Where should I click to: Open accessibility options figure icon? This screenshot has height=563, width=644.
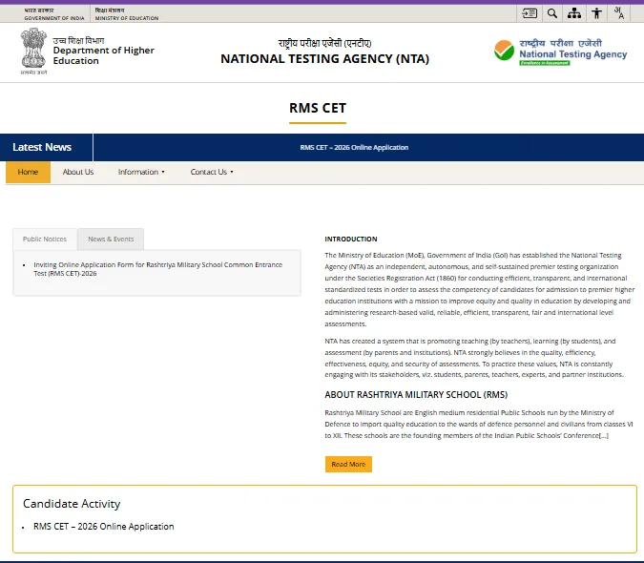click(596, 13)
